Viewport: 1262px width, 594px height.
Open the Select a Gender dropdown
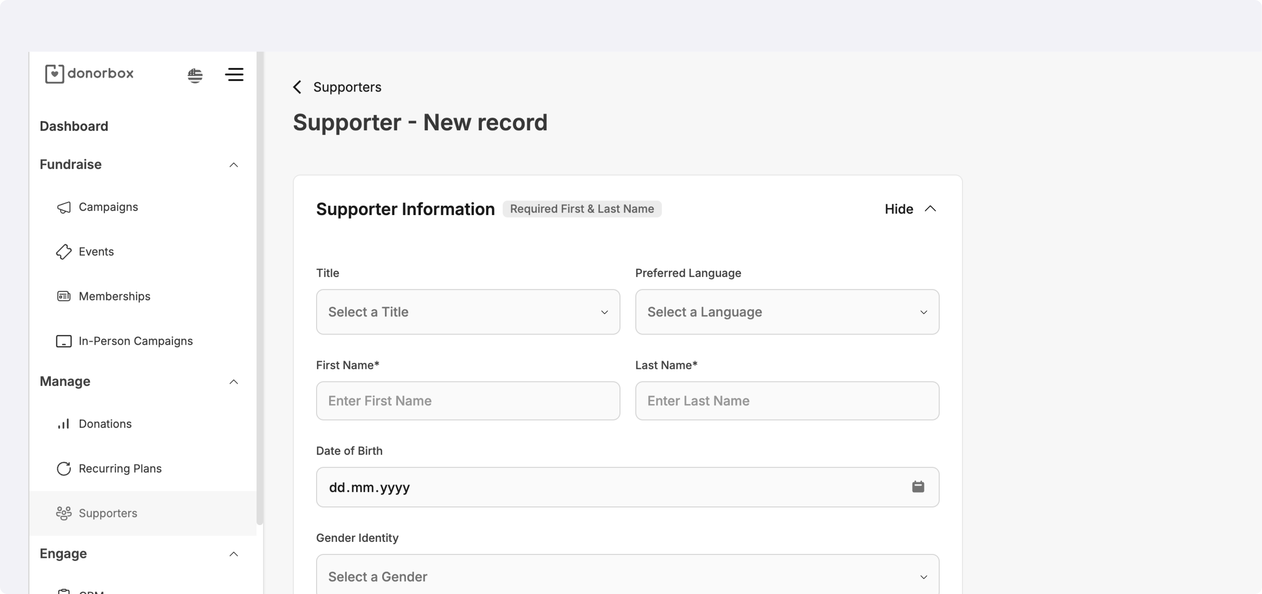pyautogui.click(x=627, y=576)
